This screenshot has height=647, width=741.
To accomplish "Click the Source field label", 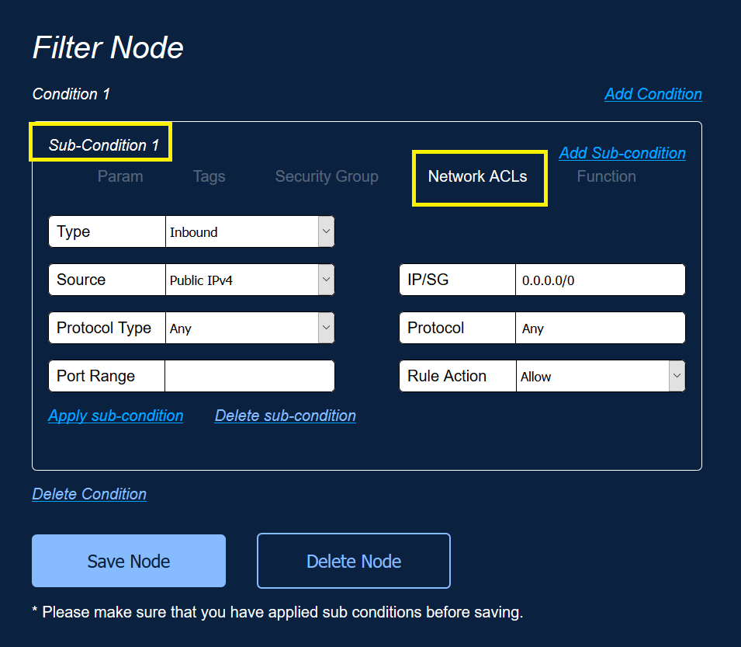I will (x=81, y=280).
